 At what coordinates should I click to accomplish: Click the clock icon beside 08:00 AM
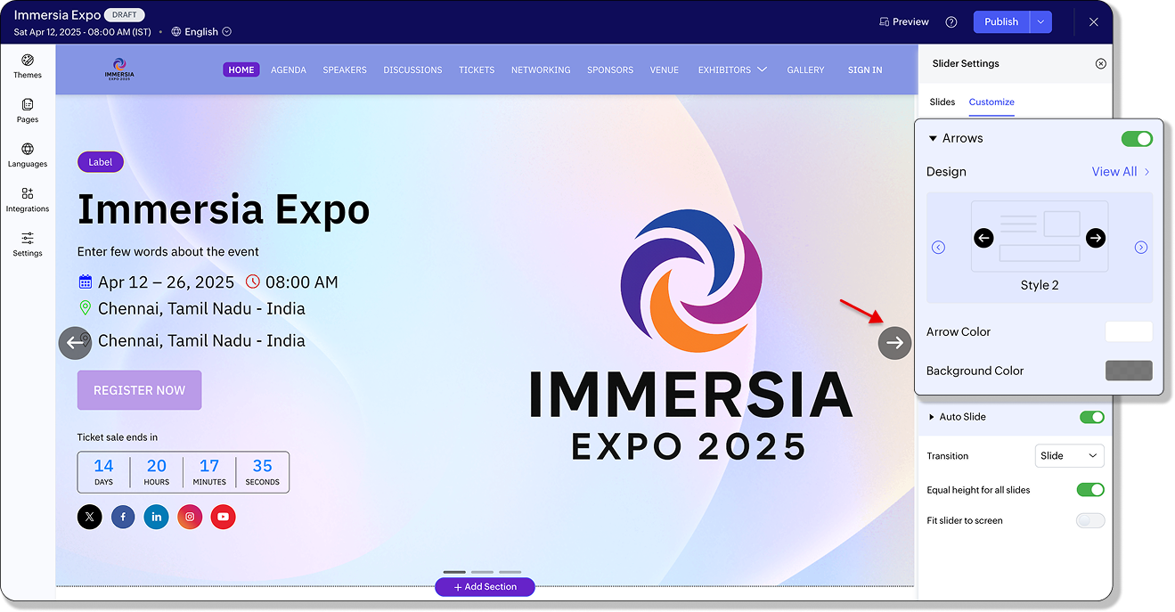253,282
